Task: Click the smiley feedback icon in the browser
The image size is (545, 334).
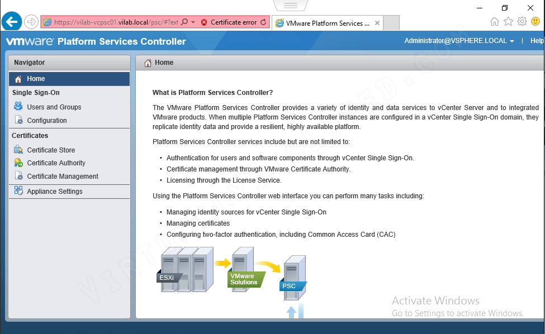Action: (x=535, y=21)
